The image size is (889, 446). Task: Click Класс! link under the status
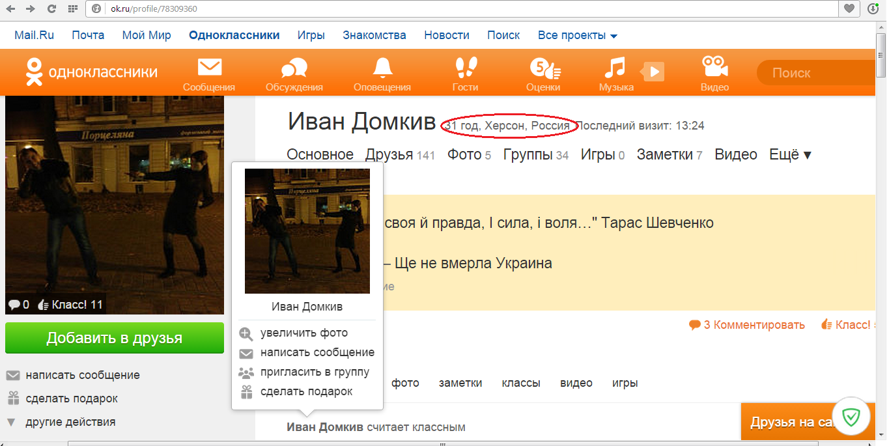pyautogui.click(x=847, y=325)
